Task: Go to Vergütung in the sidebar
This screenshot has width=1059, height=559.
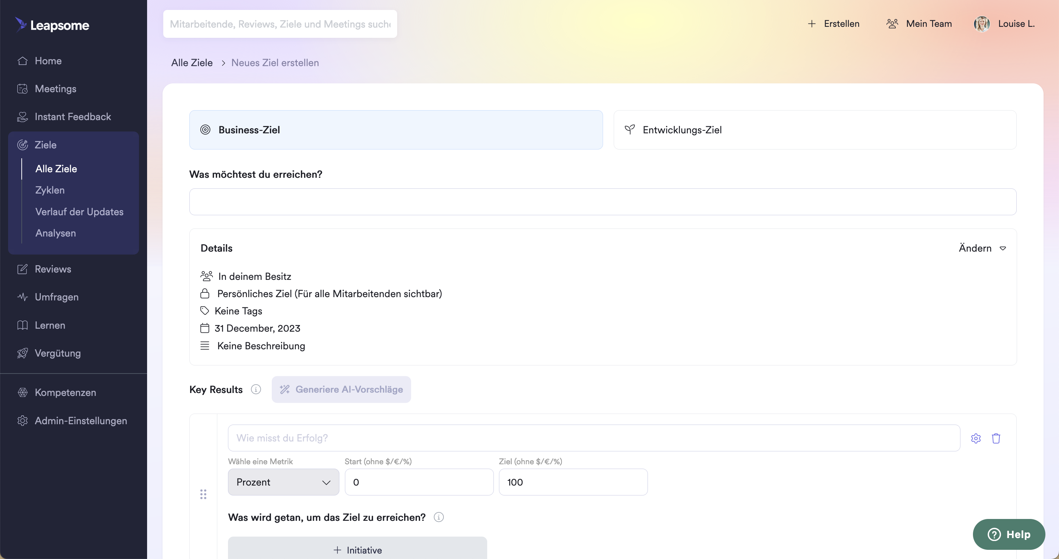Action: point(58,353)
